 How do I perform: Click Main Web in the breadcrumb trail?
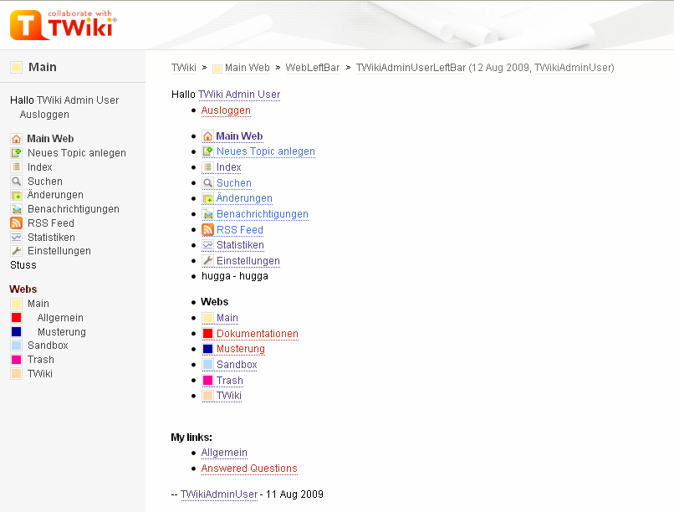click(248, 68)
